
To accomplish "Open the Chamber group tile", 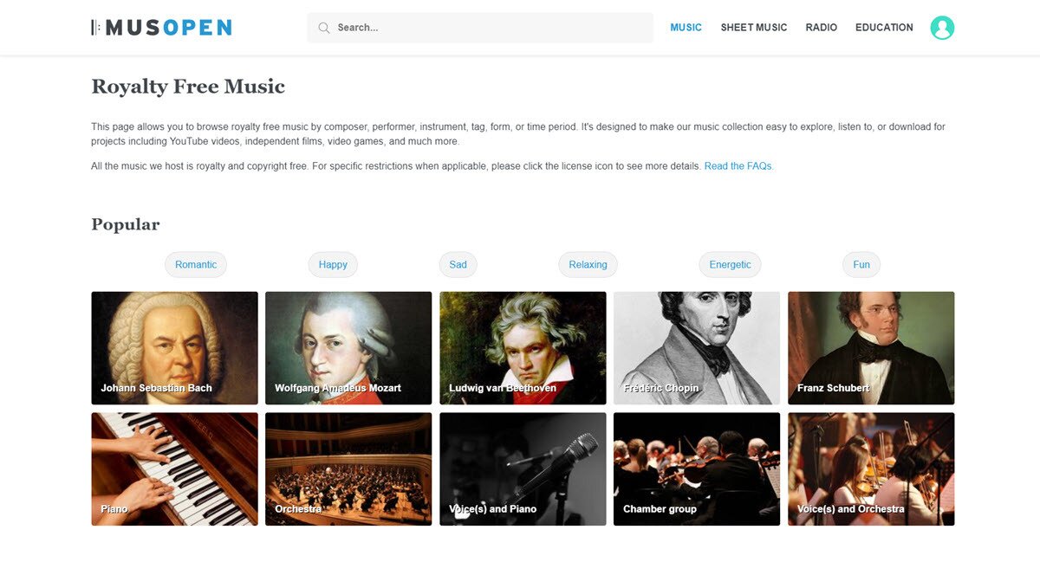I will point(697,468).
